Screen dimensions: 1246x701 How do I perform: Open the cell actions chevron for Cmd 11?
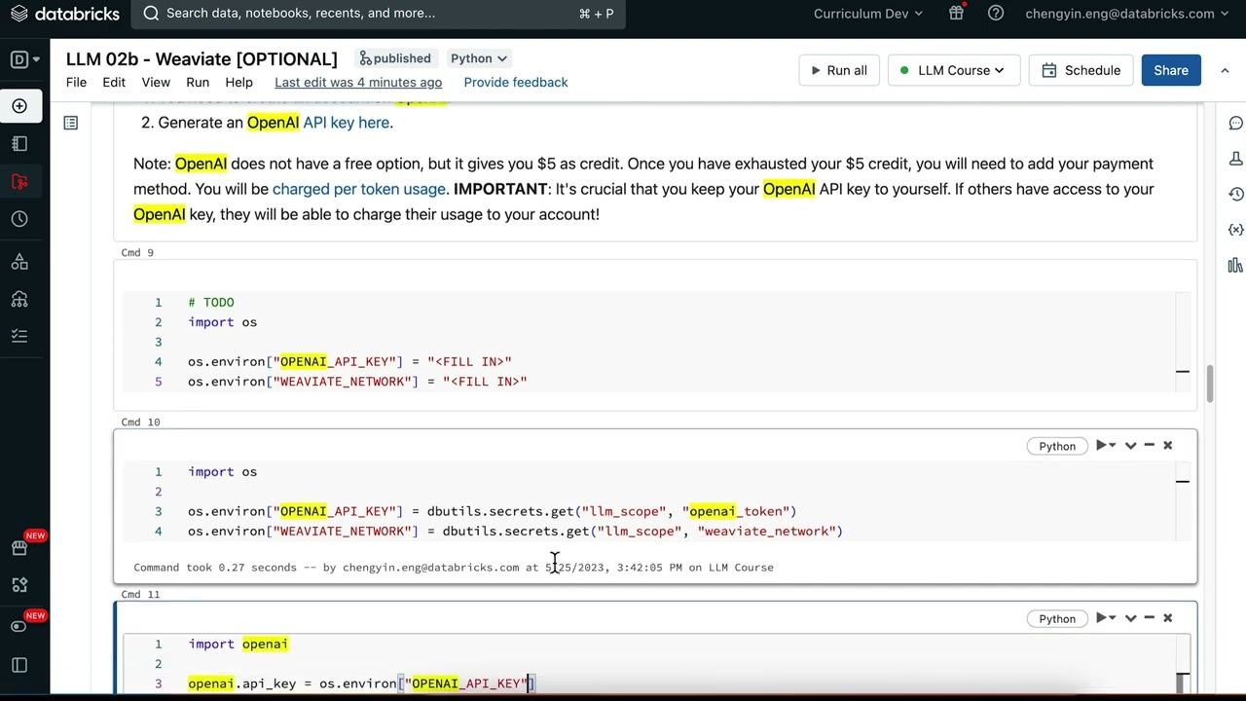tap(1130, 617)
